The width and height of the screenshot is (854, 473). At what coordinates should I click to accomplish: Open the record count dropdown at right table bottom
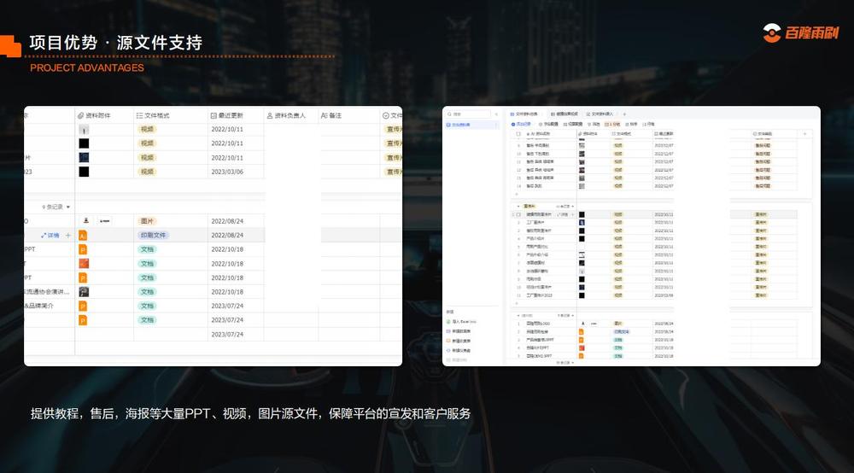coord(564,363)
